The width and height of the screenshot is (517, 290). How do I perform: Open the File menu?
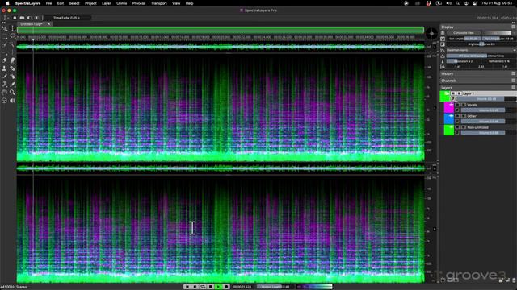pos(48,3)
